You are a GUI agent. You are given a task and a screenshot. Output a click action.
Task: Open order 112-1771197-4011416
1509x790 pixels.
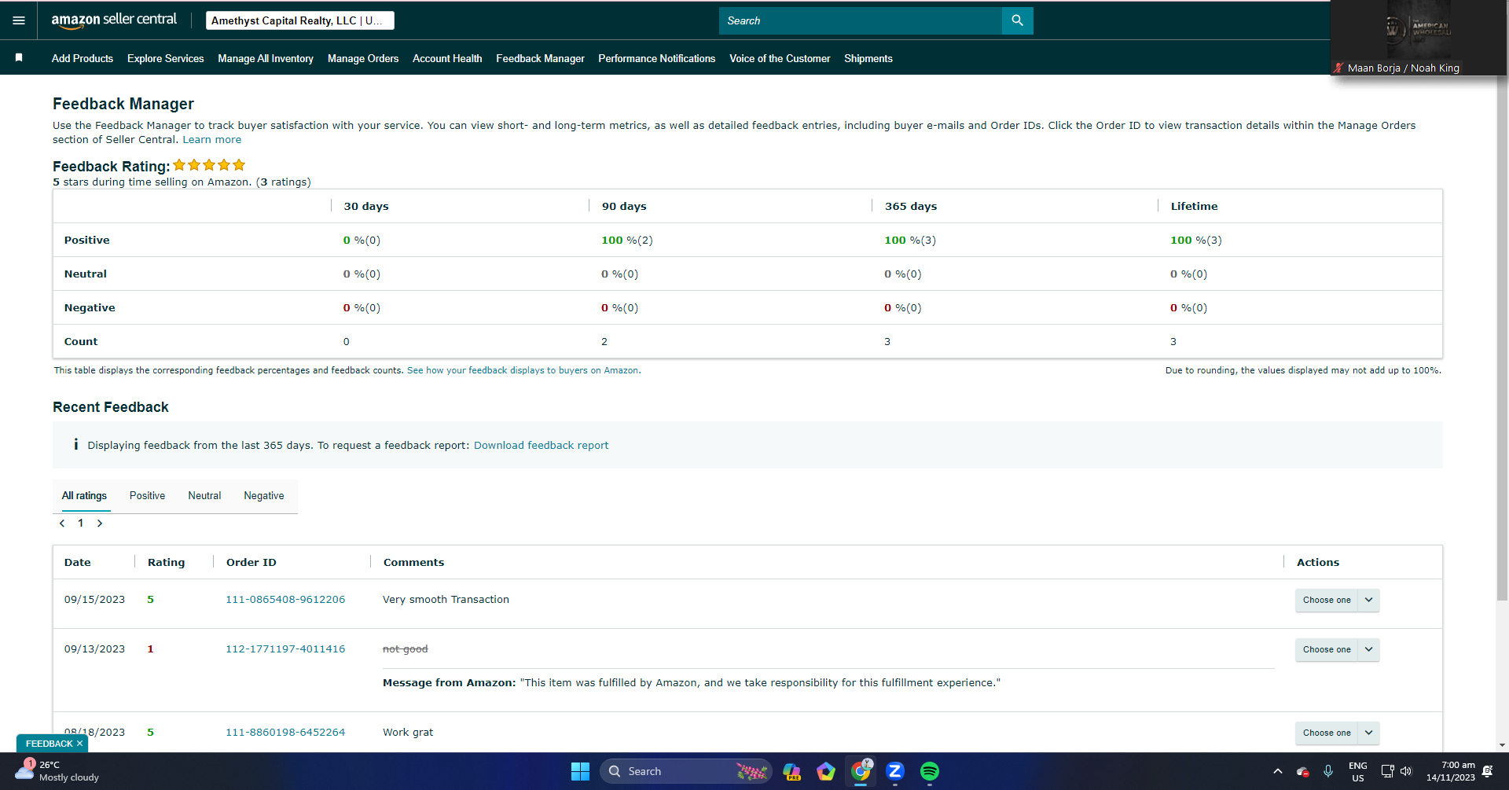tap(285, 649)
